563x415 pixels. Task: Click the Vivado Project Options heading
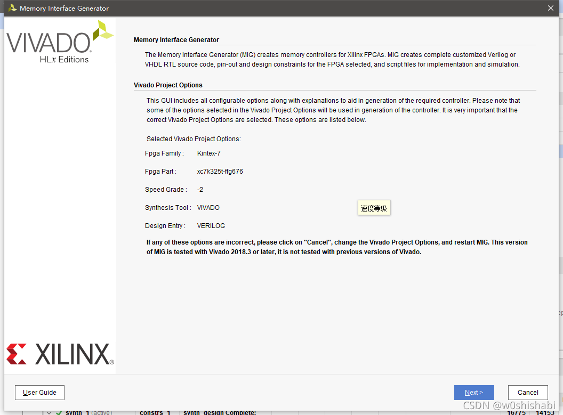168,85
